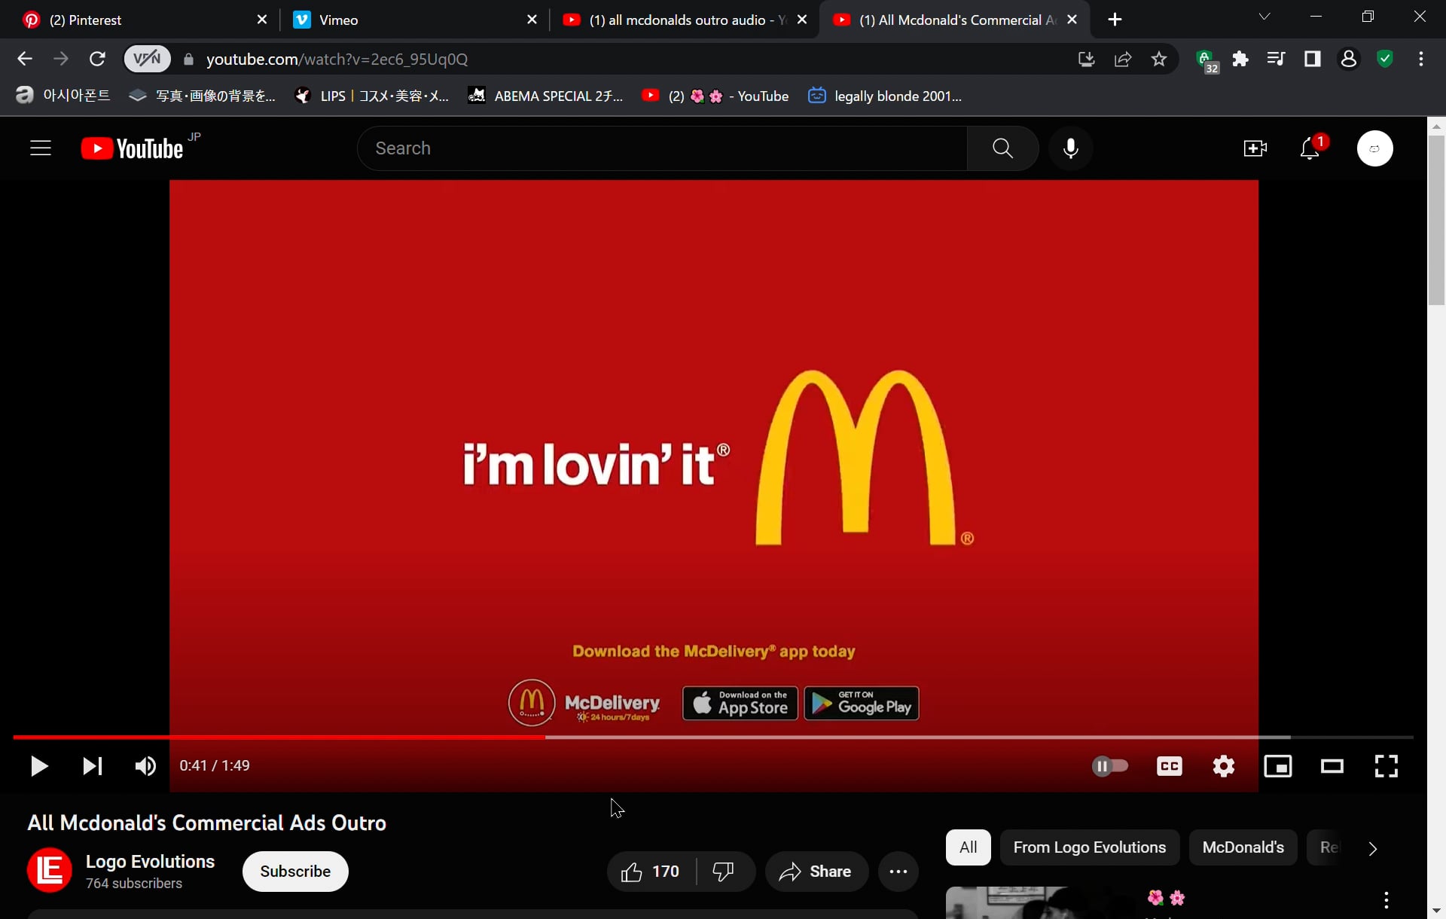Toggle Autoplay next video
The image size is (1446, 919).
pyautogui.click(x=1110, y=766)
